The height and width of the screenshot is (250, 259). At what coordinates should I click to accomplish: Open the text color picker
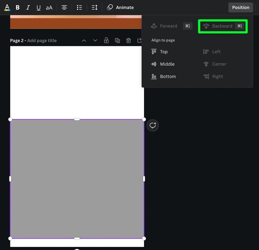7,7
